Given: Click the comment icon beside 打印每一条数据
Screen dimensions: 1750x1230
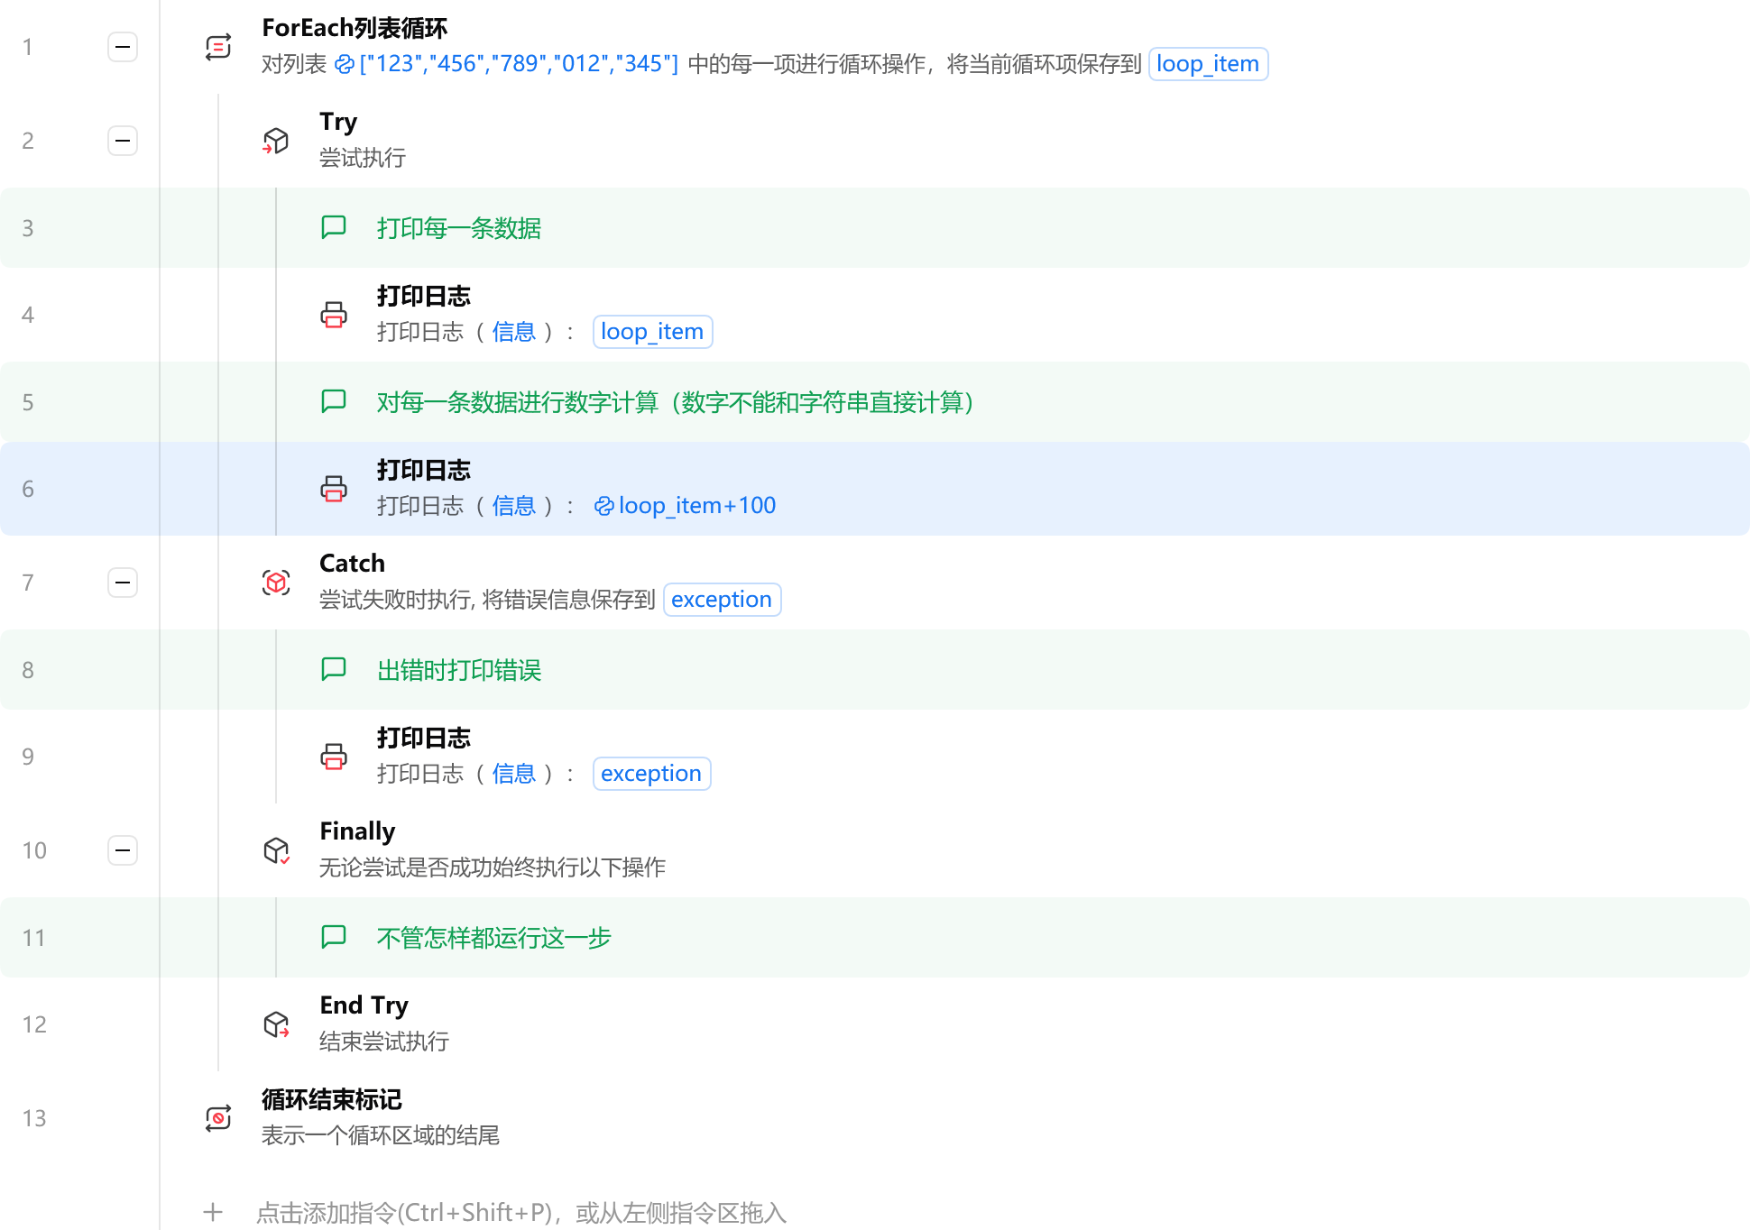Looking at the screenshot, I should point(334,227).
